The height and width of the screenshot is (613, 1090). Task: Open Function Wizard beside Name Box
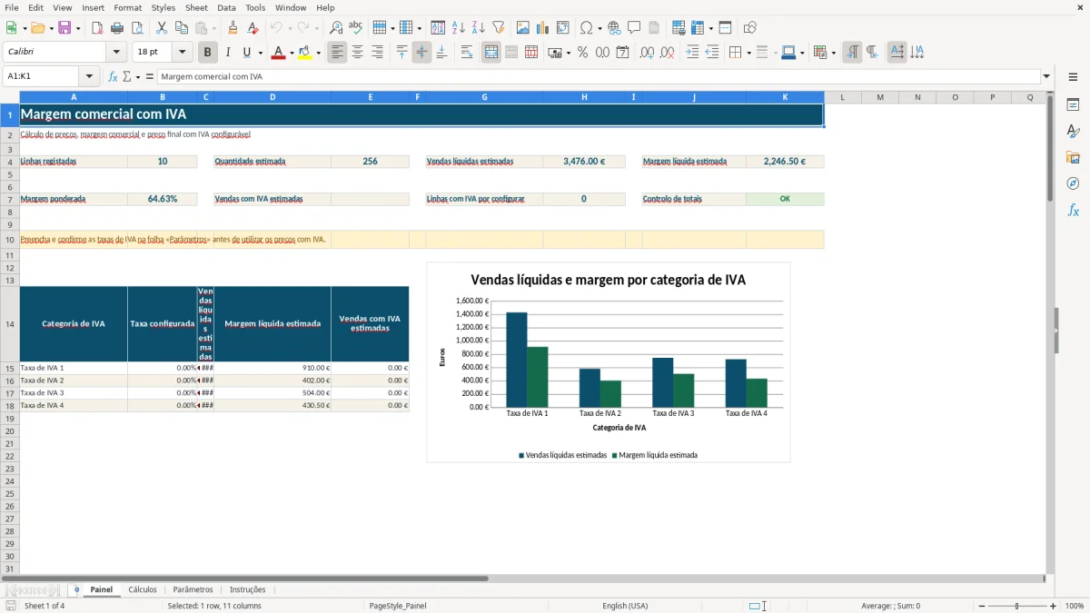coord(114,77)
